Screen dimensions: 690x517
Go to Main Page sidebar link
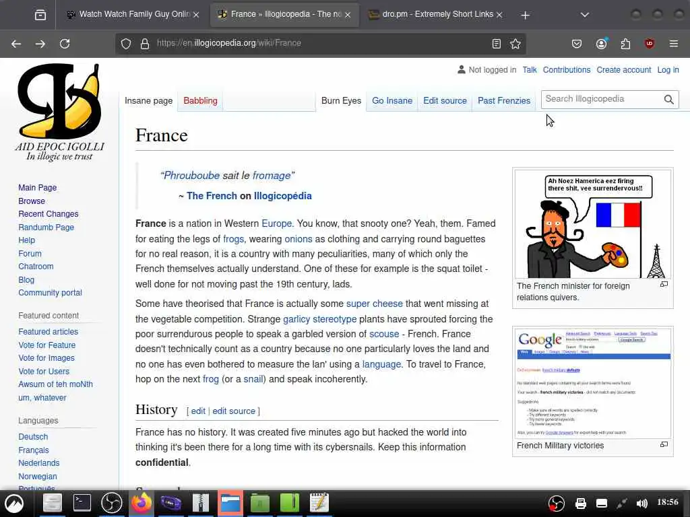click(38, 188)
